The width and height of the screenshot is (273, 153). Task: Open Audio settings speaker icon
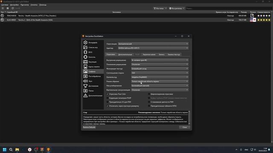coord(85,81)
